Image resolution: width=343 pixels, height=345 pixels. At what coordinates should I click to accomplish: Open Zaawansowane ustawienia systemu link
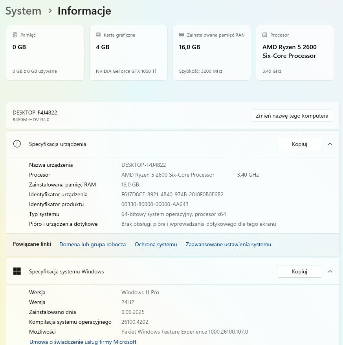pos(228,244)
